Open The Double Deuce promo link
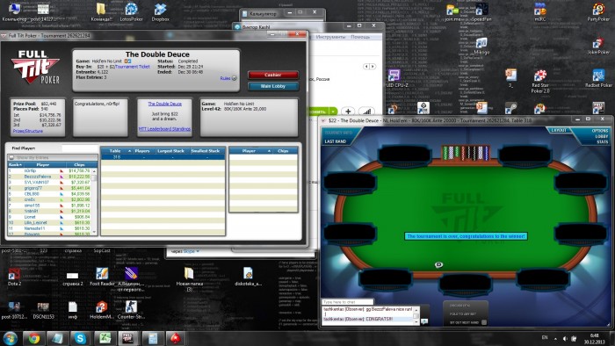 click(165, 104)
